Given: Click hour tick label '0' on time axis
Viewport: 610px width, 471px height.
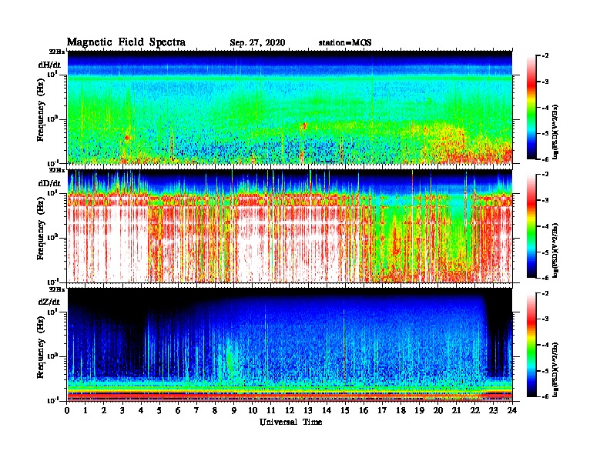Looking at the screenshot, I should pos(67,410).
